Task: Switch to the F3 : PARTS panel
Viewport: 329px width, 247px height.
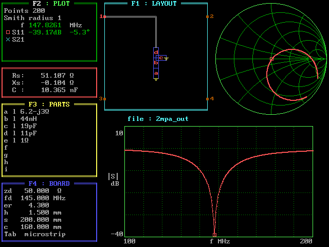Action: point(49,104)
